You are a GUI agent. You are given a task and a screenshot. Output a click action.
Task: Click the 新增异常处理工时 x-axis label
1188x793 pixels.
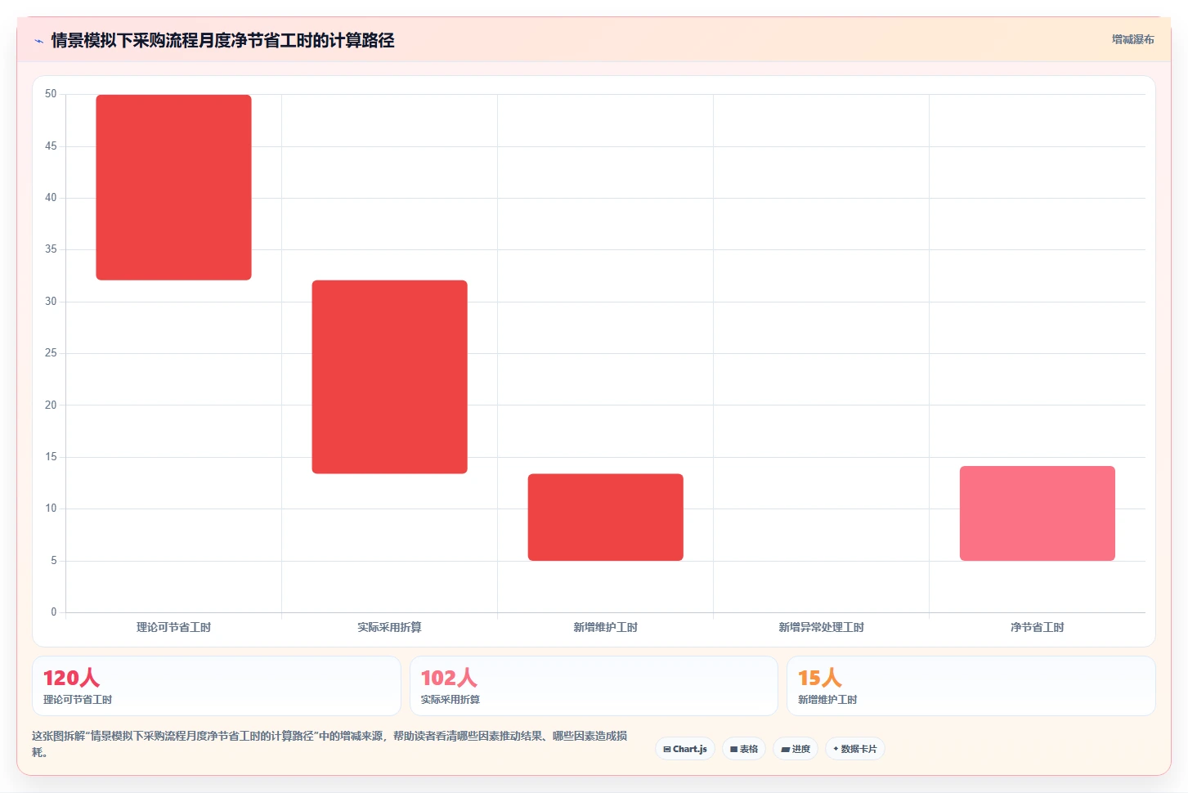pyautogui.click(x=821, y=627)
